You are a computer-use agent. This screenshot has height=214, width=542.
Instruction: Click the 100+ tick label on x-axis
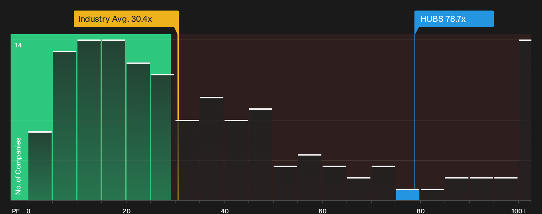[519, 211]
